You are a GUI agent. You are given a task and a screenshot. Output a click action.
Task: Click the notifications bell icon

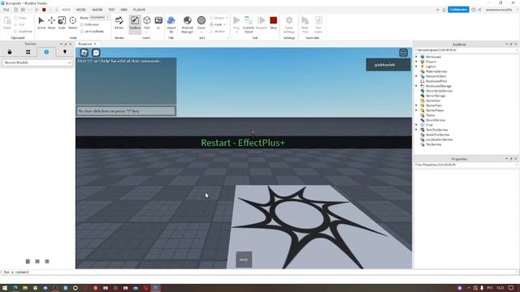coord(444,10)
